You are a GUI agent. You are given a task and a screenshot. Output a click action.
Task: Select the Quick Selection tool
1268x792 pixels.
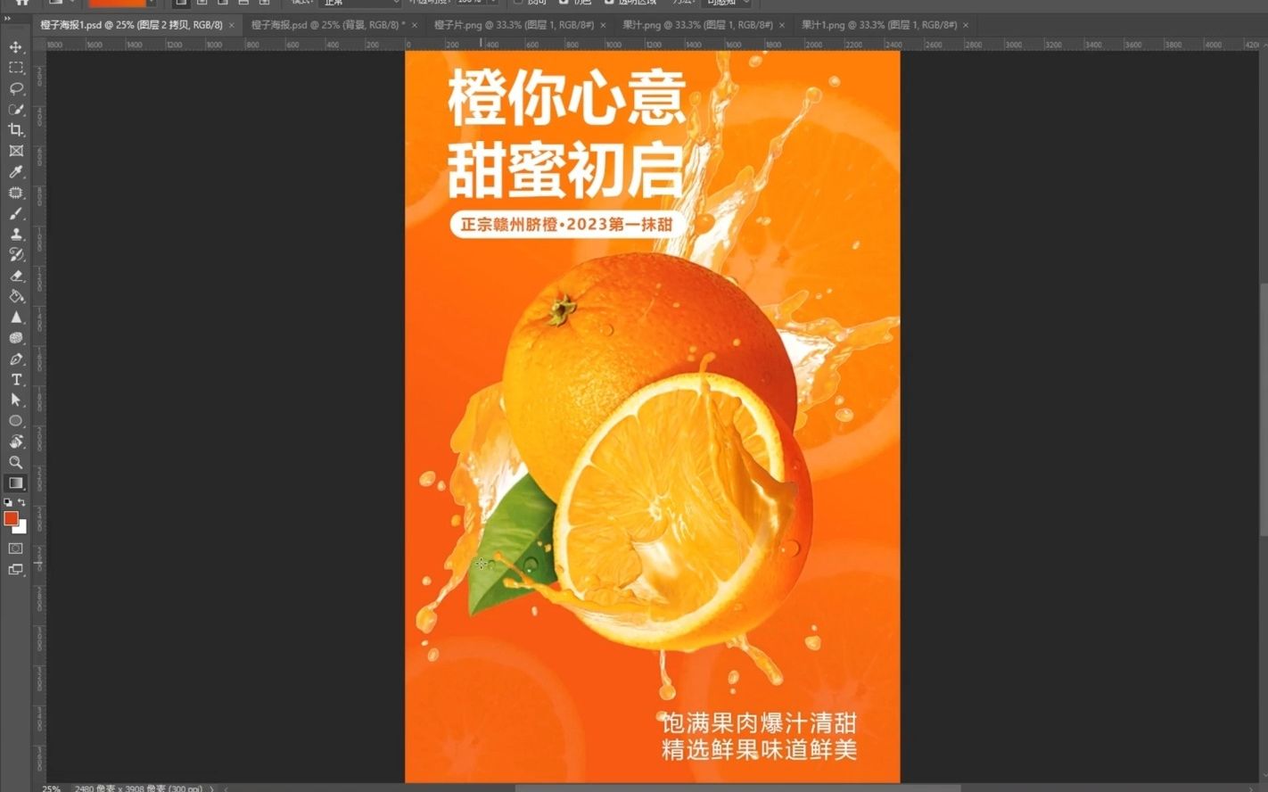click(x=16, y=109)
